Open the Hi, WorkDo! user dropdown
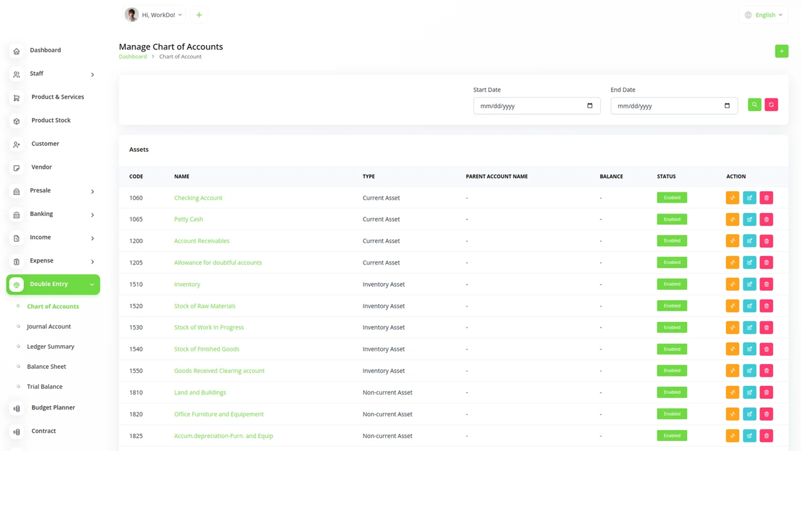Image resolution: width=801 pixels, height=528 pixels. coord(155,15)
